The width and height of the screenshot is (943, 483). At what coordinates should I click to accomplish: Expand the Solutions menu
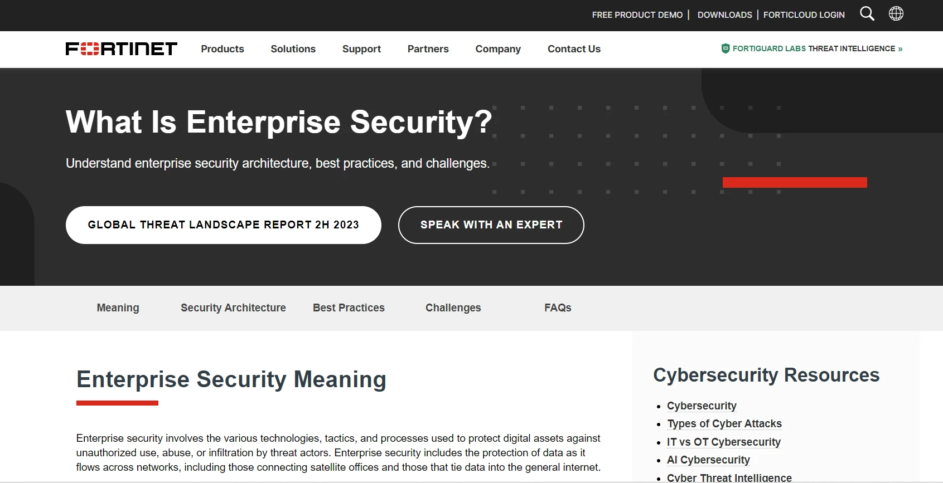tap(293, 49)
